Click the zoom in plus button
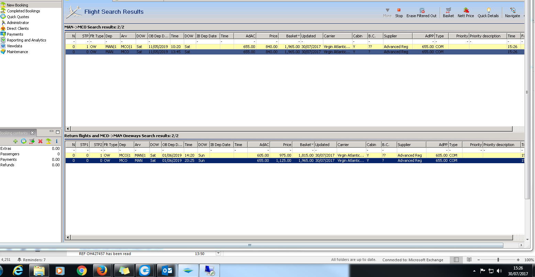The image size is (535, 277). pyautogui.click(x=518, y=260)
